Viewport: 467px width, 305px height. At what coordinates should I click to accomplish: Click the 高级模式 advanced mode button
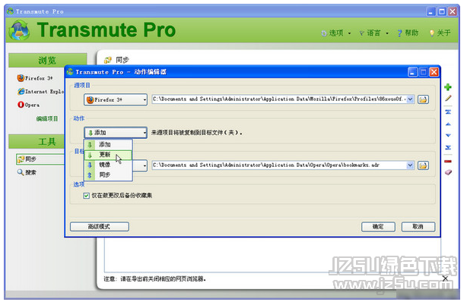point(100,227)
